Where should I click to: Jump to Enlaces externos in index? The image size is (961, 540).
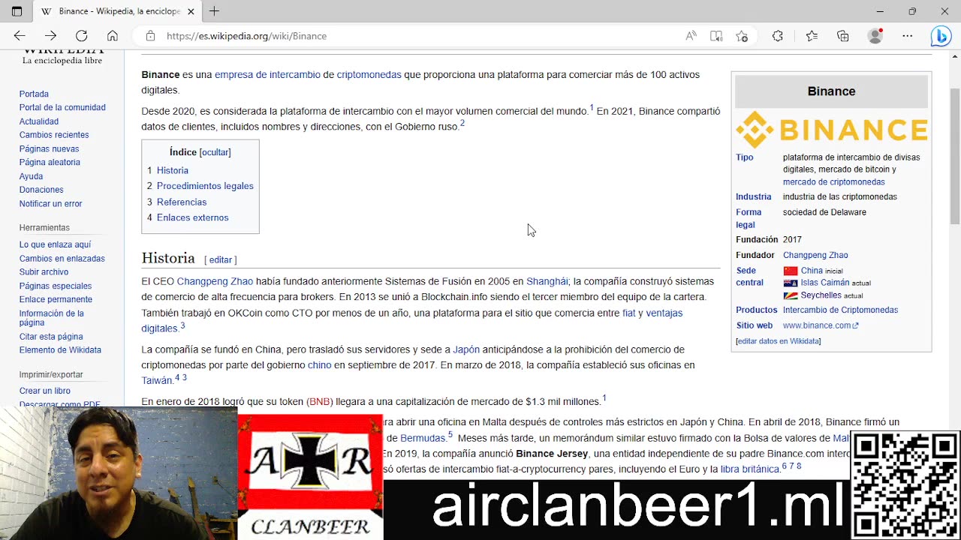click(192, 217)
